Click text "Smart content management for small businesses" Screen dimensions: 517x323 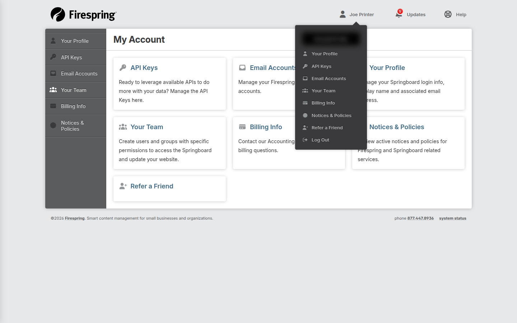coord(130,218)
